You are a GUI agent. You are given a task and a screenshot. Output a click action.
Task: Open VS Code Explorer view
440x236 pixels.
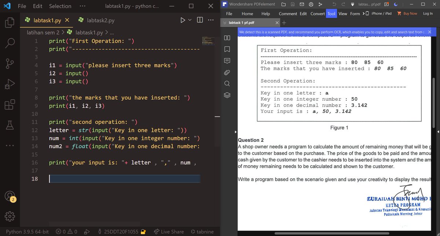[10, 23]
